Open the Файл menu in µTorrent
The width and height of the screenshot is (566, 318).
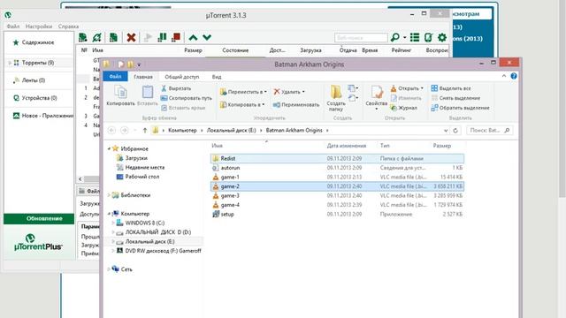pos(13,26)
